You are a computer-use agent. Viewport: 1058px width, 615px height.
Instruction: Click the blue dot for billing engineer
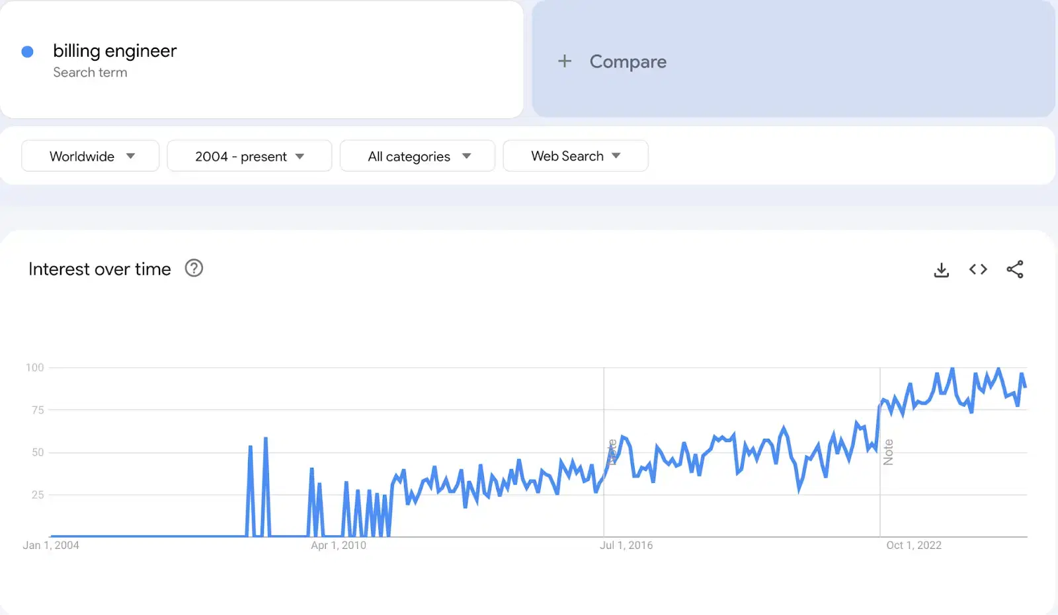pyautogui.click(x=28, y=52)
